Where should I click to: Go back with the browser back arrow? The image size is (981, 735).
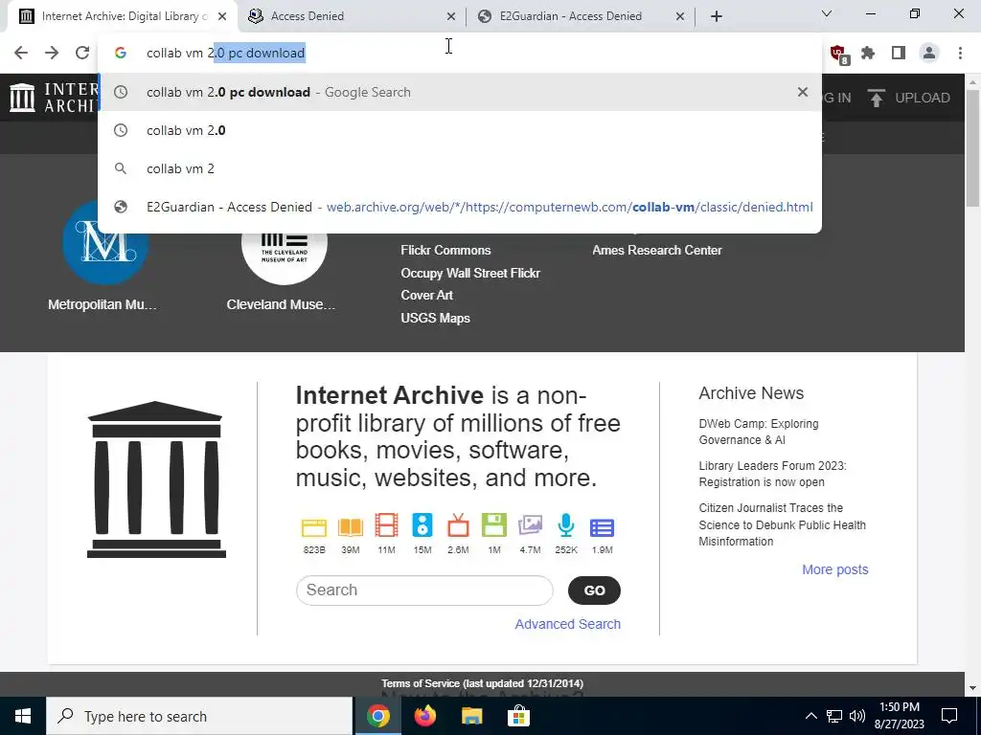pos(21,54)
